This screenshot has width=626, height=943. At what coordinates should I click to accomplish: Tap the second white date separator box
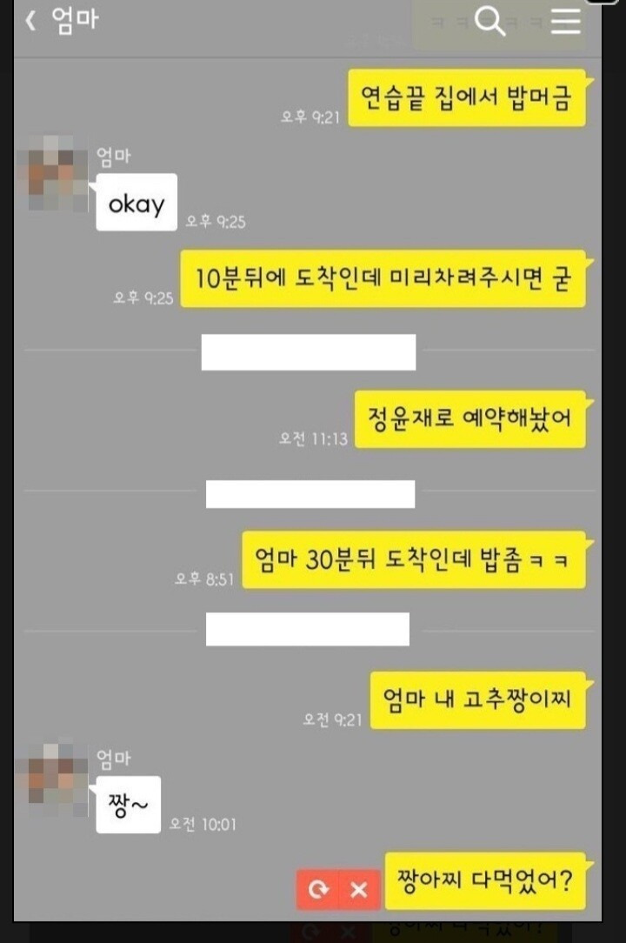(x=310, y=494)
